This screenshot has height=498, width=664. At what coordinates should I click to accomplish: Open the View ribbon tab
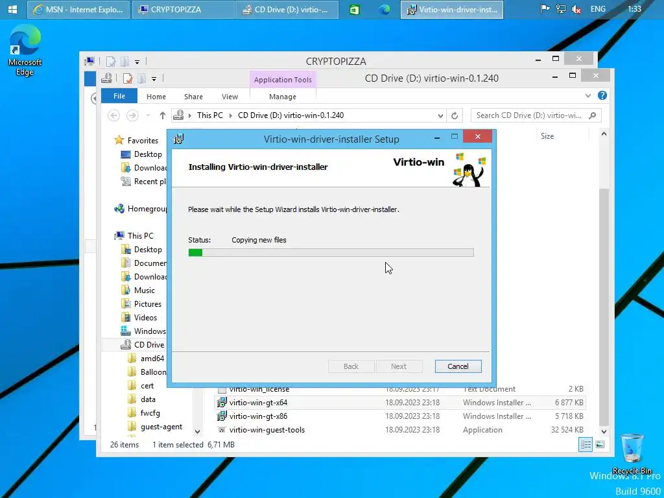[x=230, y=97]
